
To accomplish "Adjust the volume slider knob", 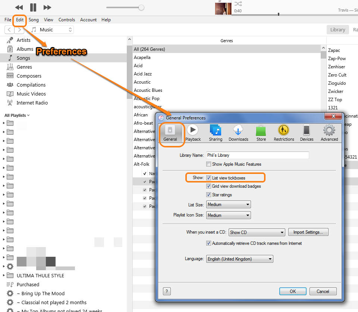I will point(141,7).
